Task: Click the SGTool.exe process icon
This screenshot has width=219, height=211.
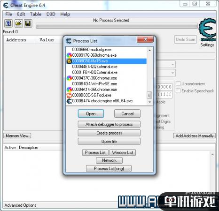Action: pyautogui.click(x=69, y=95)
